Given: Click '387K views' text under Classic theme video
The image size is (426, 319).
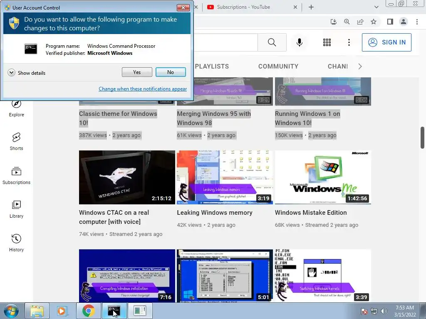Looking at the screenshot, I should (93, 135).
